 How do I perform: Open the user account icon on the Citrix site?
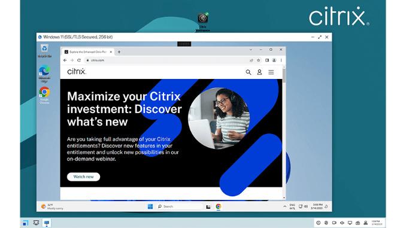[259, 72]
